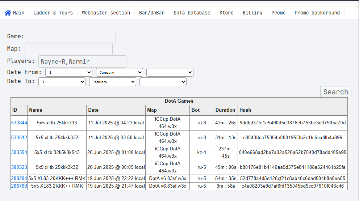The height and width of the screenshot is (201, 359).
Task: Click hash starting 9ddbd37fe1e9490d
Action: [x=293, y=123]
